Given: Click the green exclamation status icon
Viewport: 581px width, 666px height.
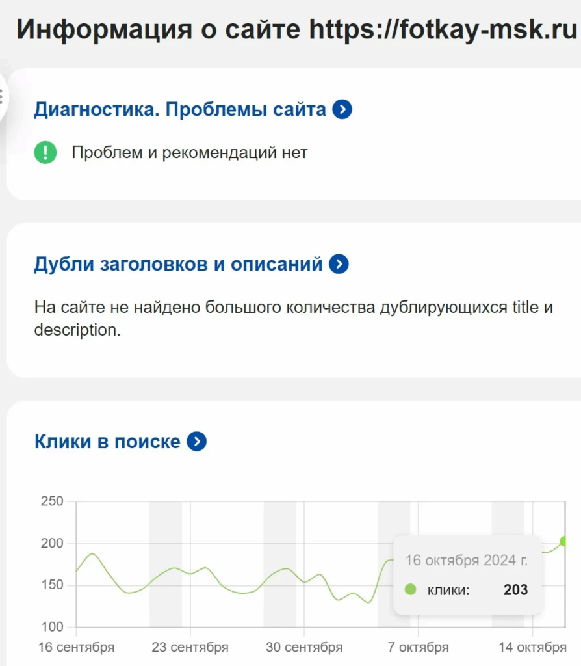Looking at the screenshot, I should click(45, 152).
